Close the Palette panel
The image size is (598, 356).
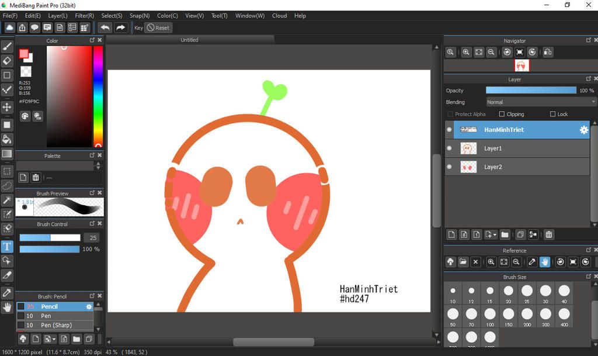100,155
